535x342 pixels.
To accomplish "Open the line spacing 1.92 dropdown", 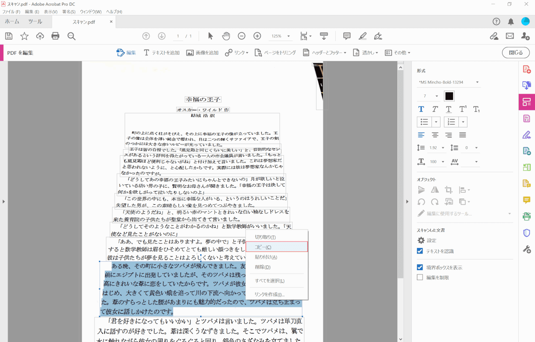I will coord(437,147).
